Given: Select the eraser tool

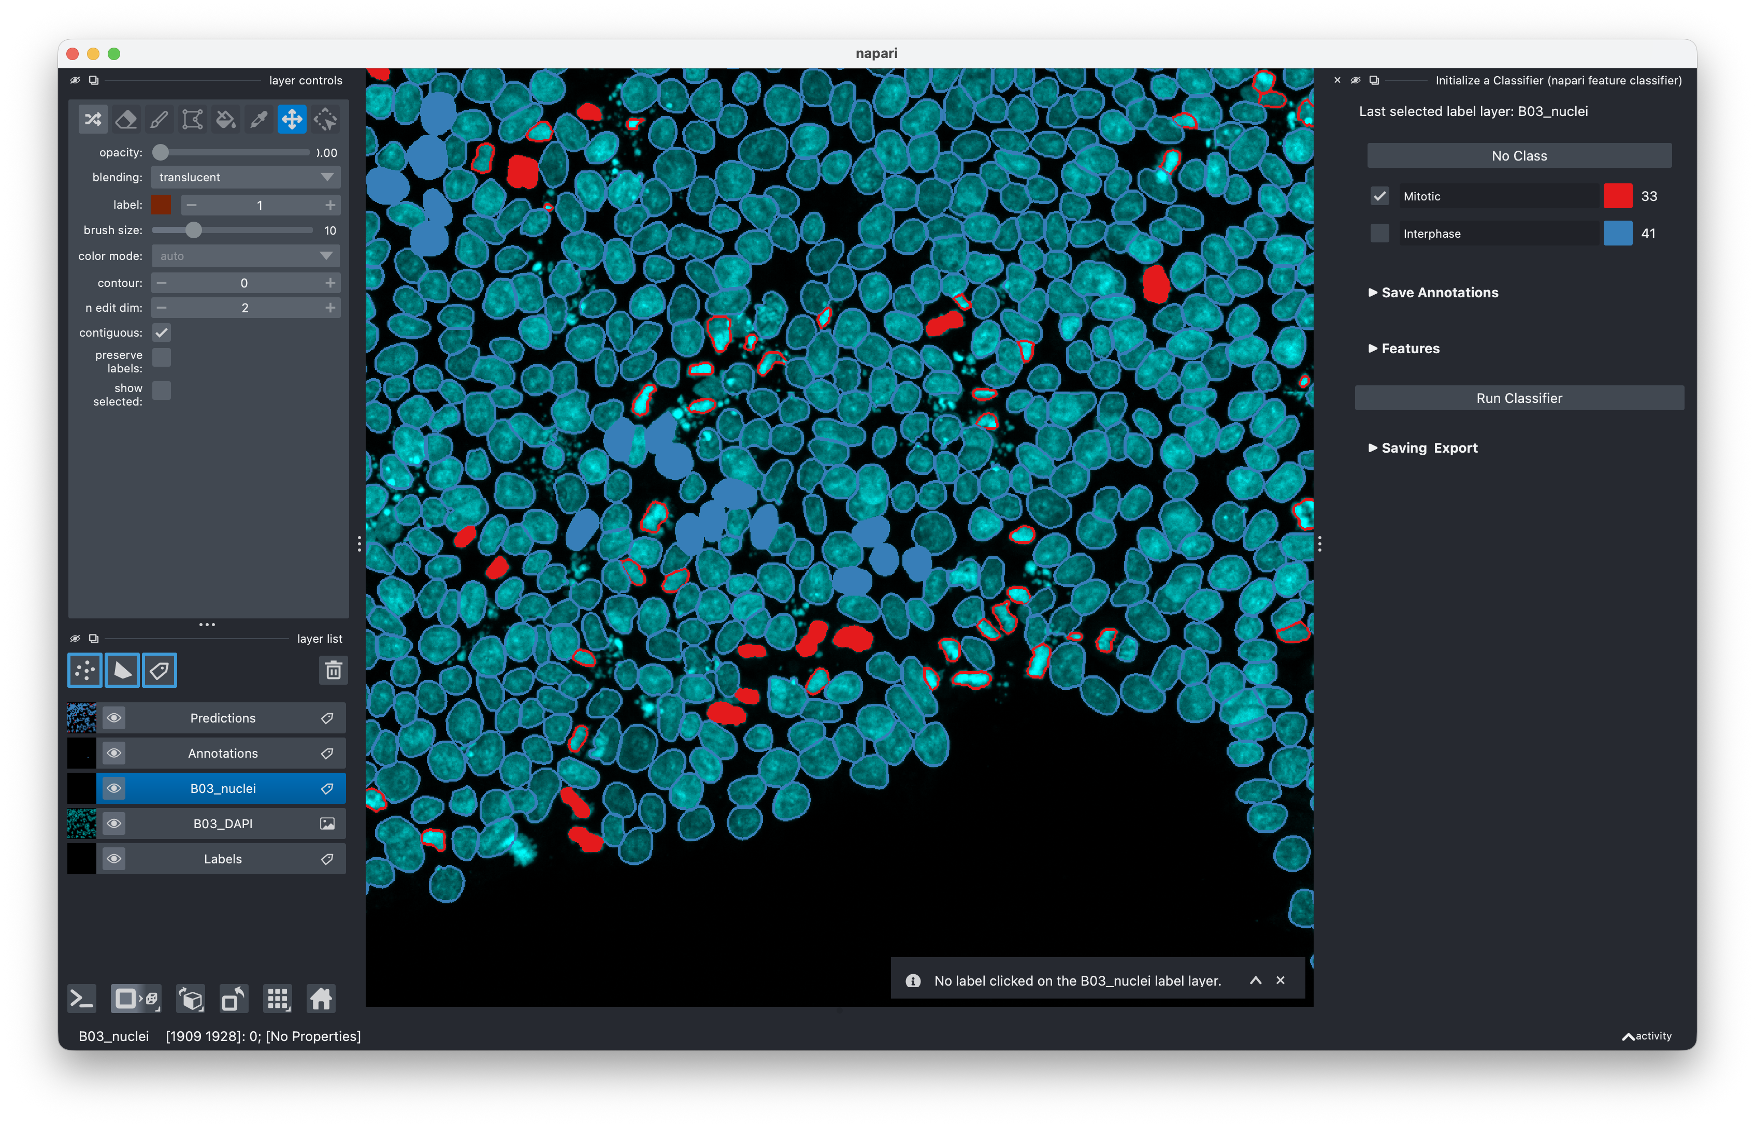Looking at the screenshot, I should [x=126, y=119].
